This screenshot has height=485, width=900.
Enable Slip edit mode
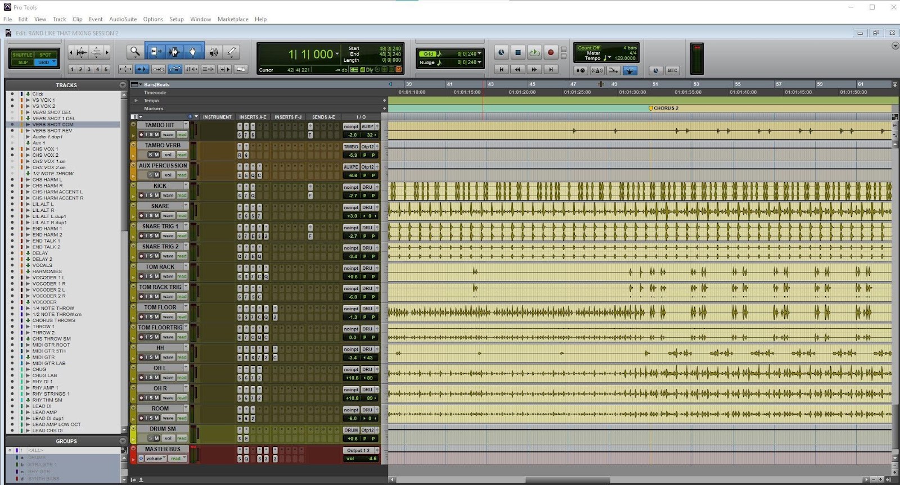pos(22,62)
